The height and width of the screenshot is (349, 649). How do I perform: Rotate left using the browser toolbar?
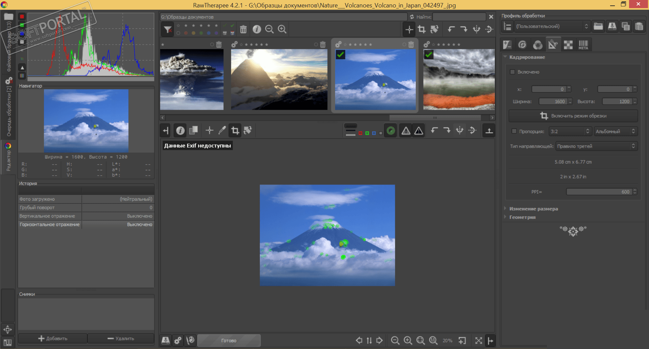[451, 29]
